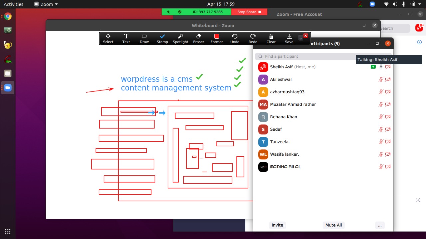Open the Apr 15 17:59 clock menu
The height and width of the screenshot is (239, 426).
coord(221,4)
